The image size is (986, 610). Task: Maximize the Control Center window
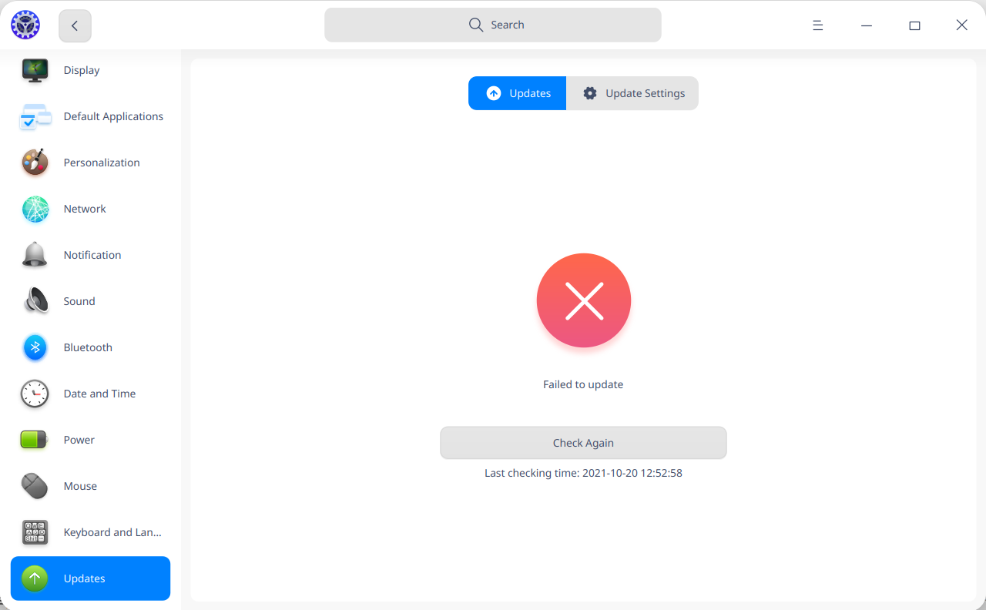click(914, 25)
